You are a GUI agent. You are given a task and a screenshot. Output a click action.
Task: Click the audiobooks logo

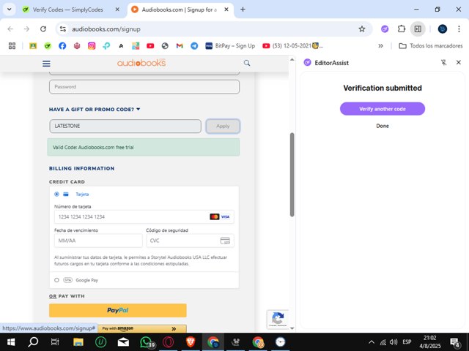click(141, 63)
